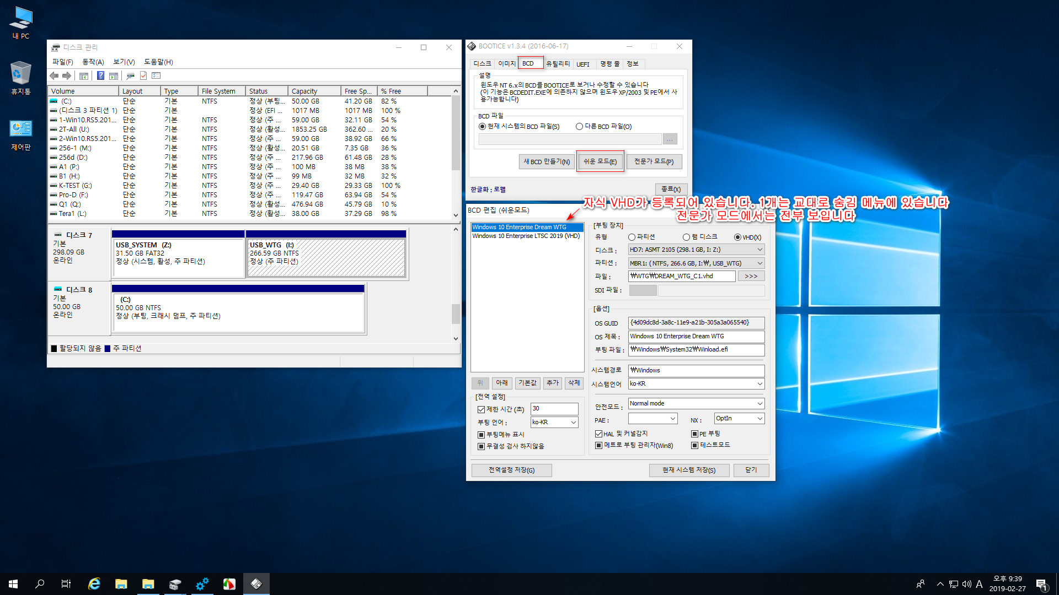Image resolution: width=1059 pixels, height=595 pixels.
Task: Click the show/hide console tree toolbar icon
Action: pos(84,75)
